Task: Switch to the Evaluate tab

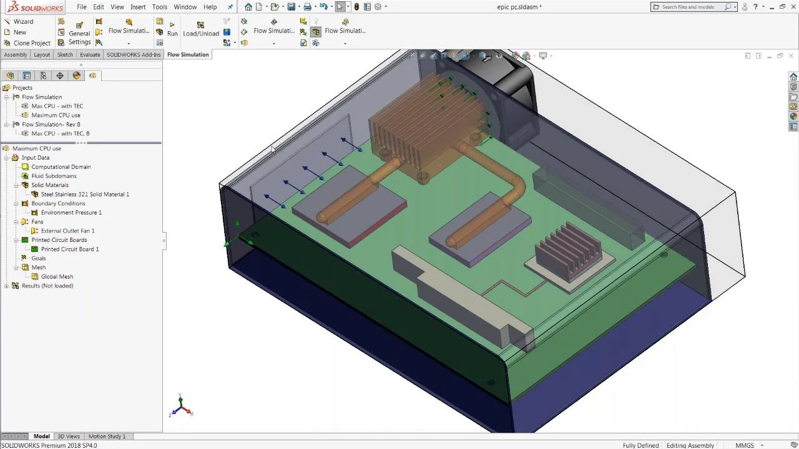Action: [90, 55]
